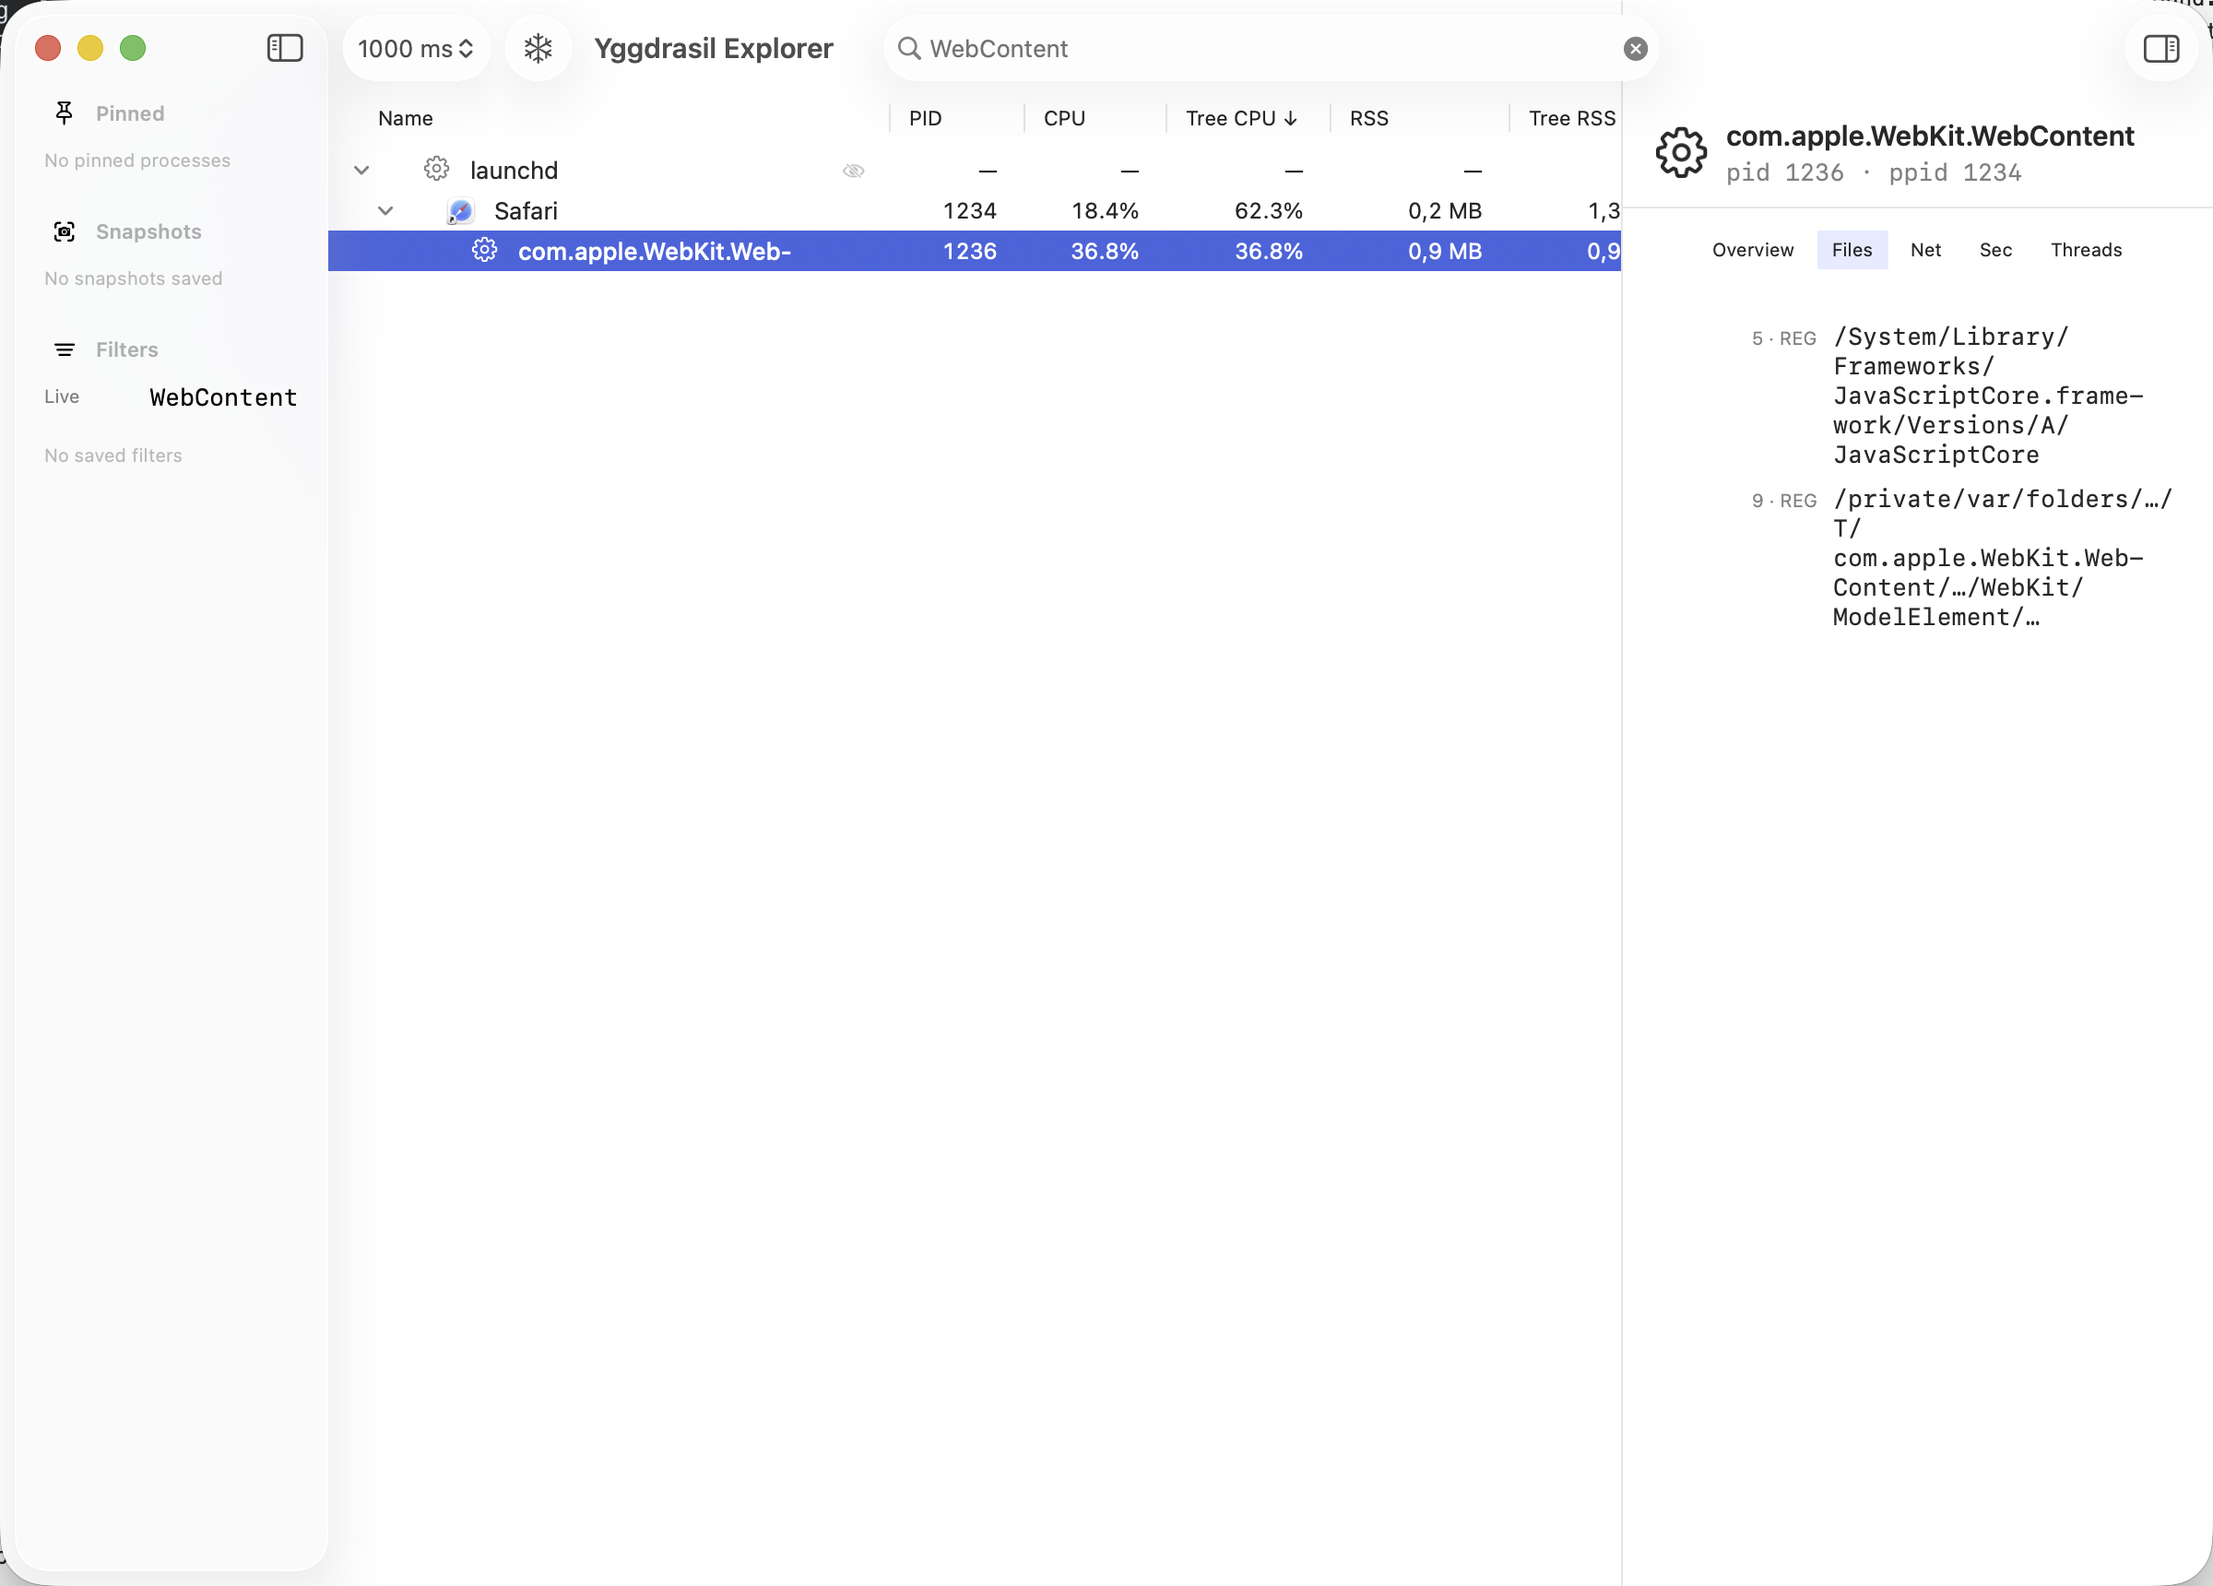Click the Pinned section heading
The width and height of the screenshot is (2213, 1586).
130,113
